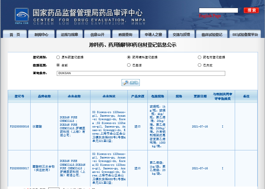Open the 交流与反馈 navigation tab

click(181, 34)
